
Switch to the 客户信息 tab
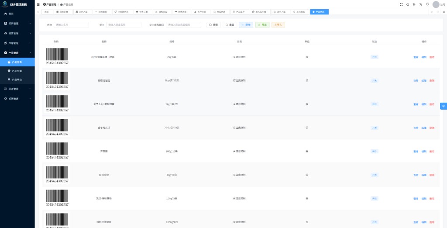(200, 12)
